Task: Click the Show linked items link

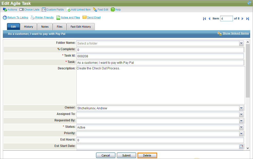Action: [236, 34]
